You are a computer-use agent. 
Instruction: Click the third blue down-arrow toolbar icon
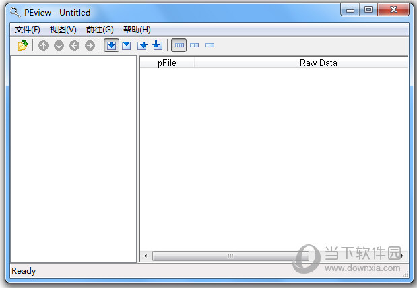click(x=142, y=45)
